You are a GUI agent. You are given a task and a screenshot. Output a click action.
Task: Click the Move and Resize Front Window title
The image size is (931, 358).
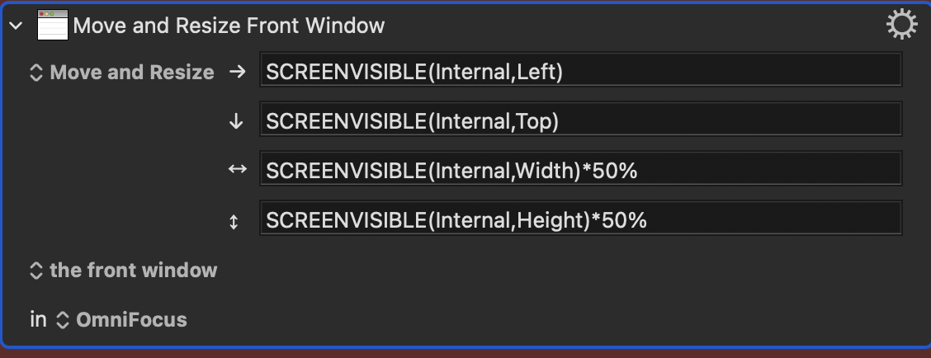229,26
